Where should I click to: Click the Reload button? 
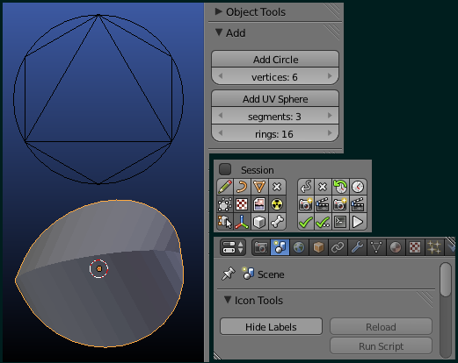coord(381,326)
